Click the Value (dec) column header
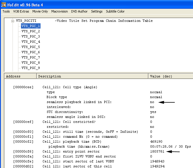This screenshot has width=193, height=168. [x=171, y=76]
